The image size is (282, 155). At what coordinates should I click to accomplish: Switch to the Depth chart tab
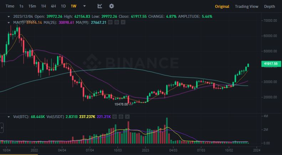(x=269, y=6)
